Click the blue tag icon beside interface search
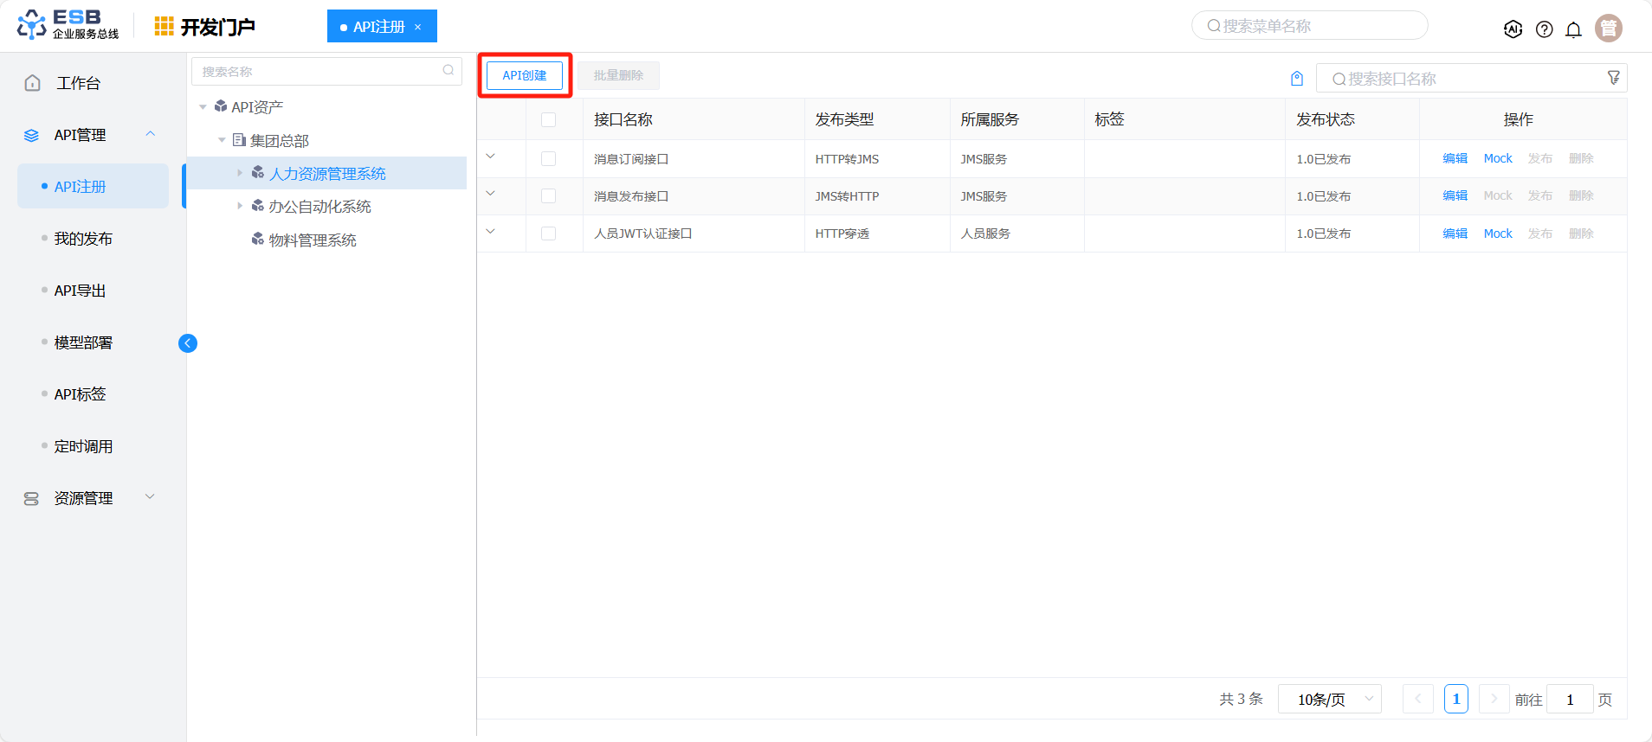This screenshot has width=1652, height=742. point(1296,79)
